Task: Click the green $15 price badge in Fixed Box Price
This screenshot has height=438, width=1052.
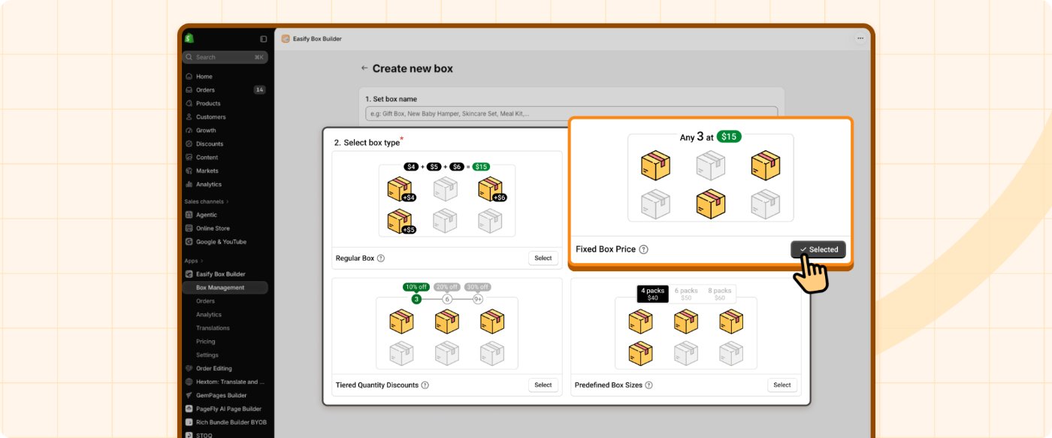Action: [x=729, y=137]
